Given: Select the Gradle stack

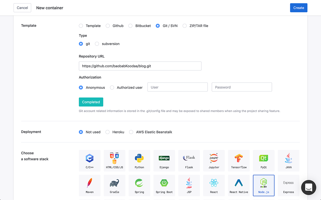Looking at the screenshot, I should (114, 185).
